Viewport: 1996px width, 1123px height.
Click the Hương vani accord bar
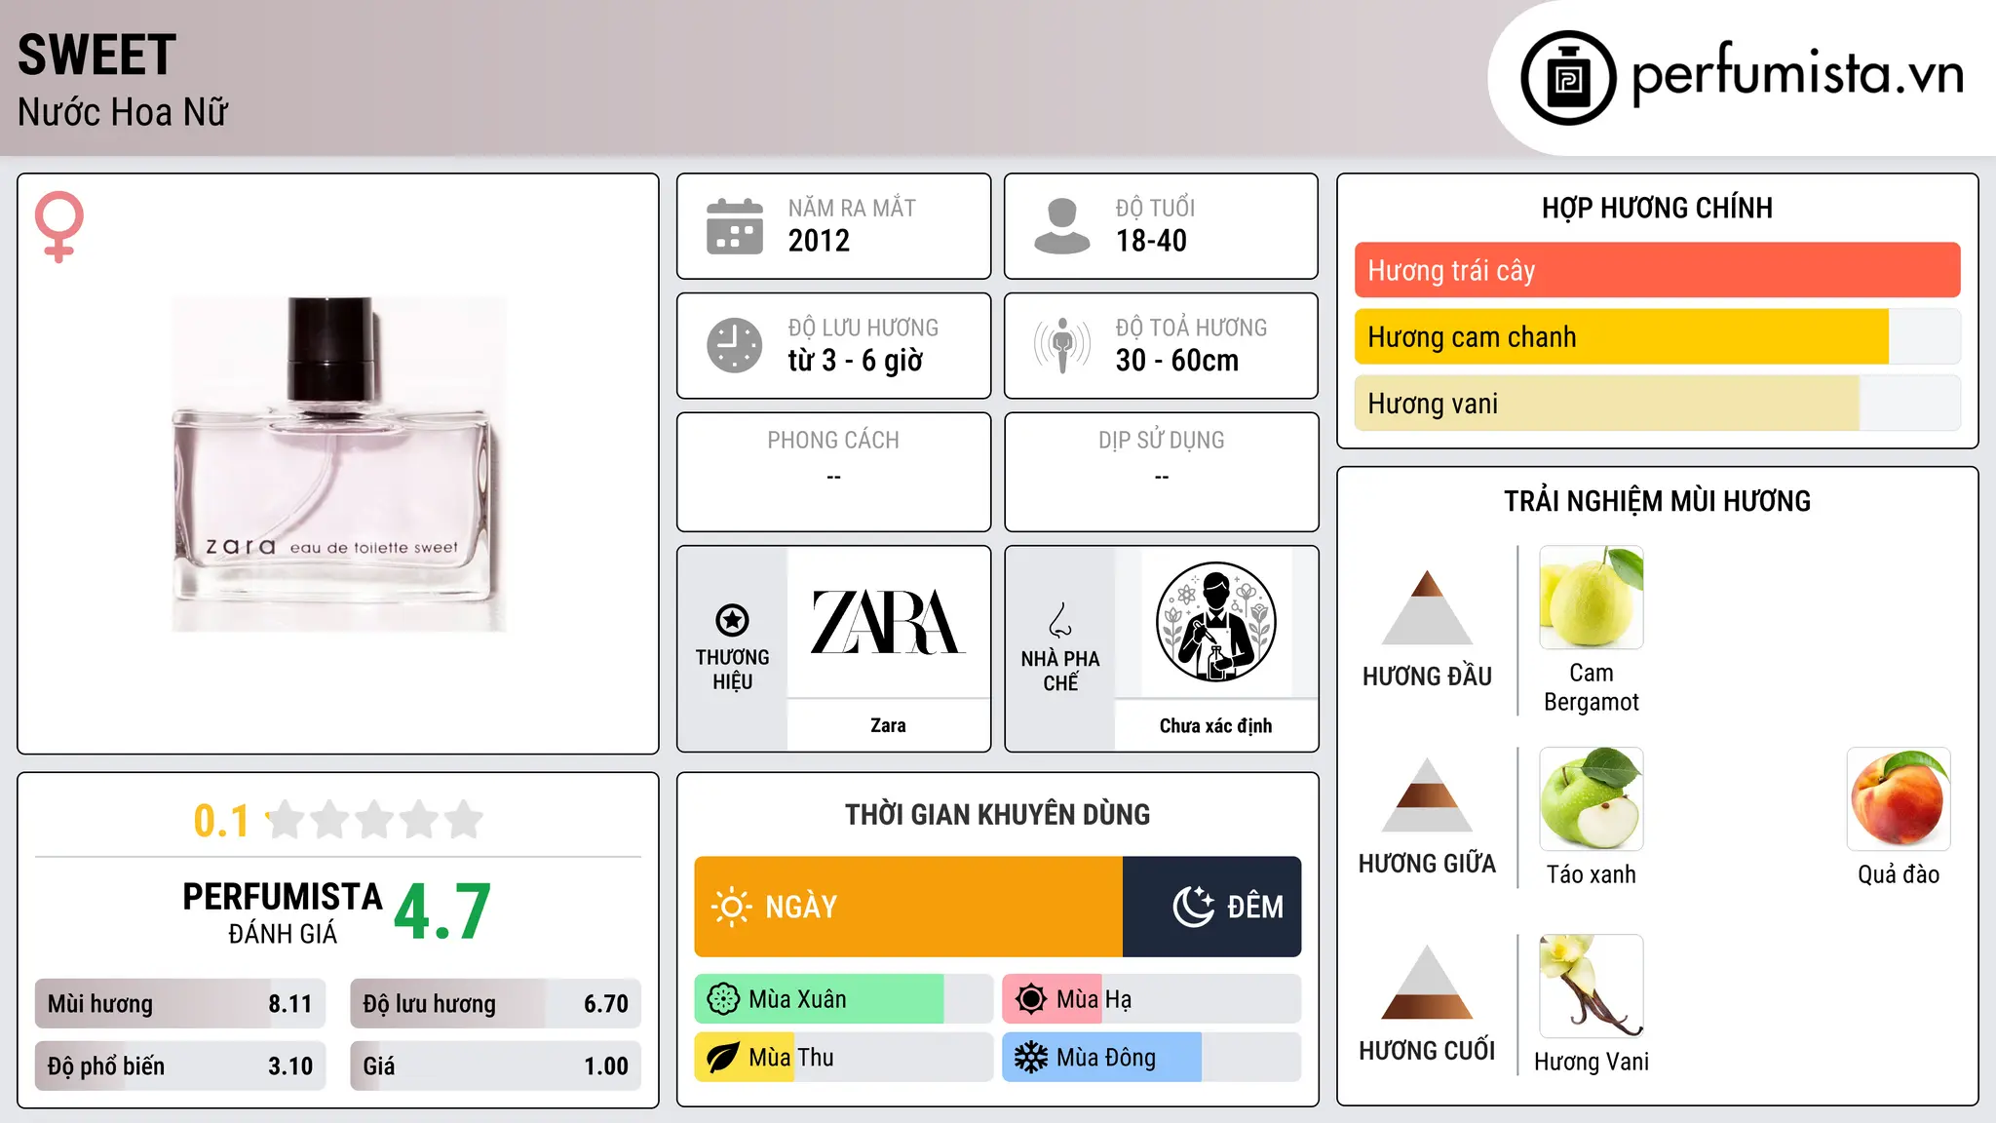1657,404
